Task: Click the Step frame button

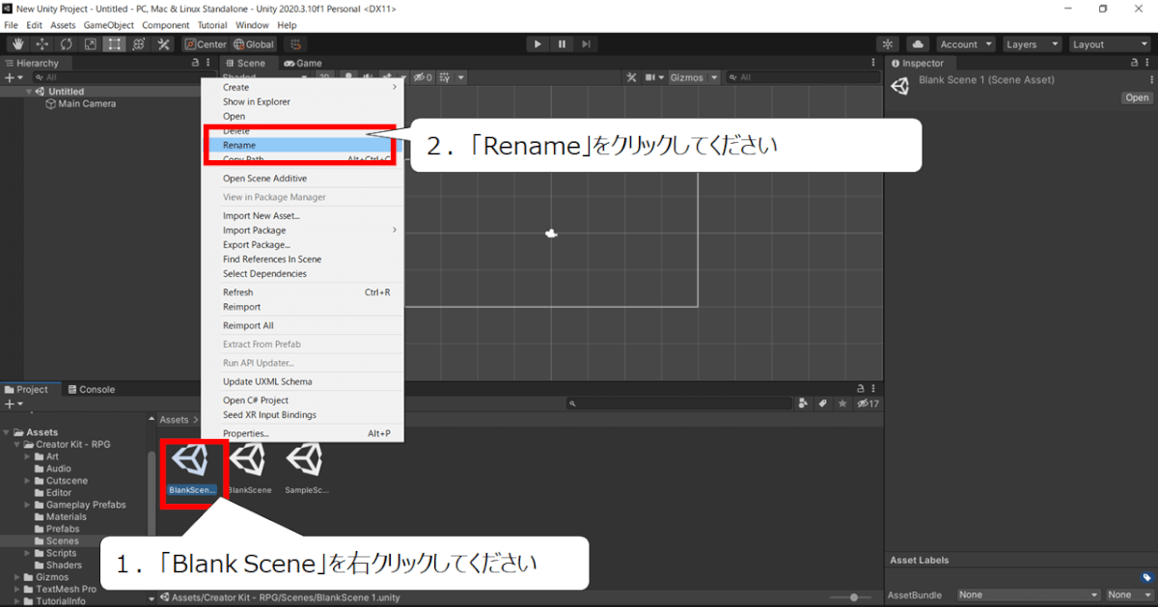Action: point(586,44)
